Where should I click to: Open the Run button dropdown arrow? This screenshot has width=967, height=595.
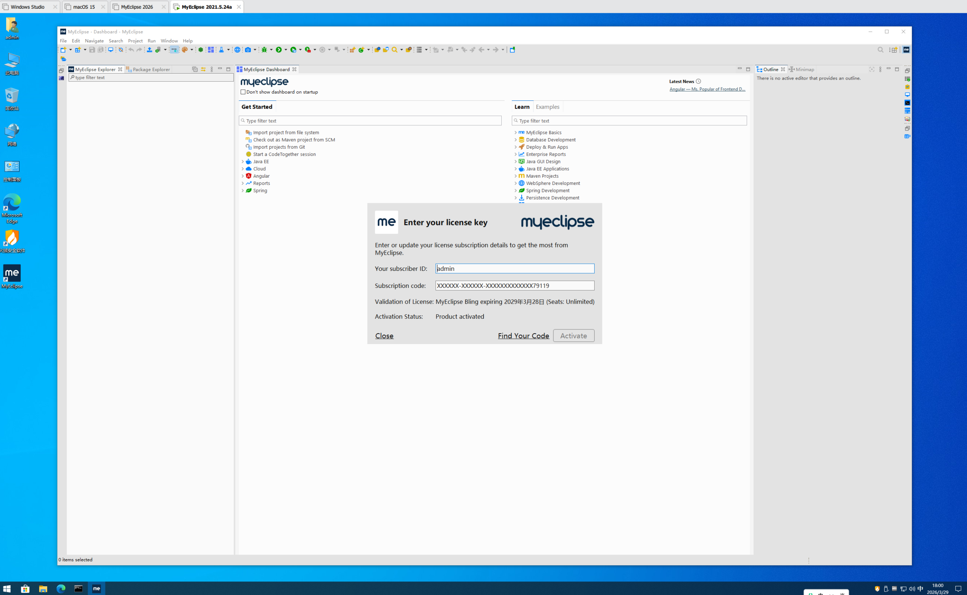[286, 49]
